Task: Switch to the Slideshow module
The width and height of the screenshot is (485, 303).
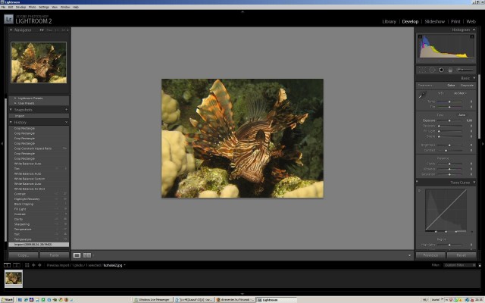Action: 434,22
